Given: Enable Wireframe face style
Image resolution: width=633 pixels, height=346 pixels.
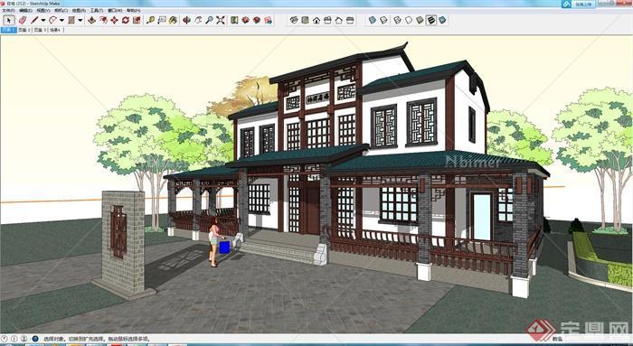Looking at the screenshot, I should coord(398,20).
